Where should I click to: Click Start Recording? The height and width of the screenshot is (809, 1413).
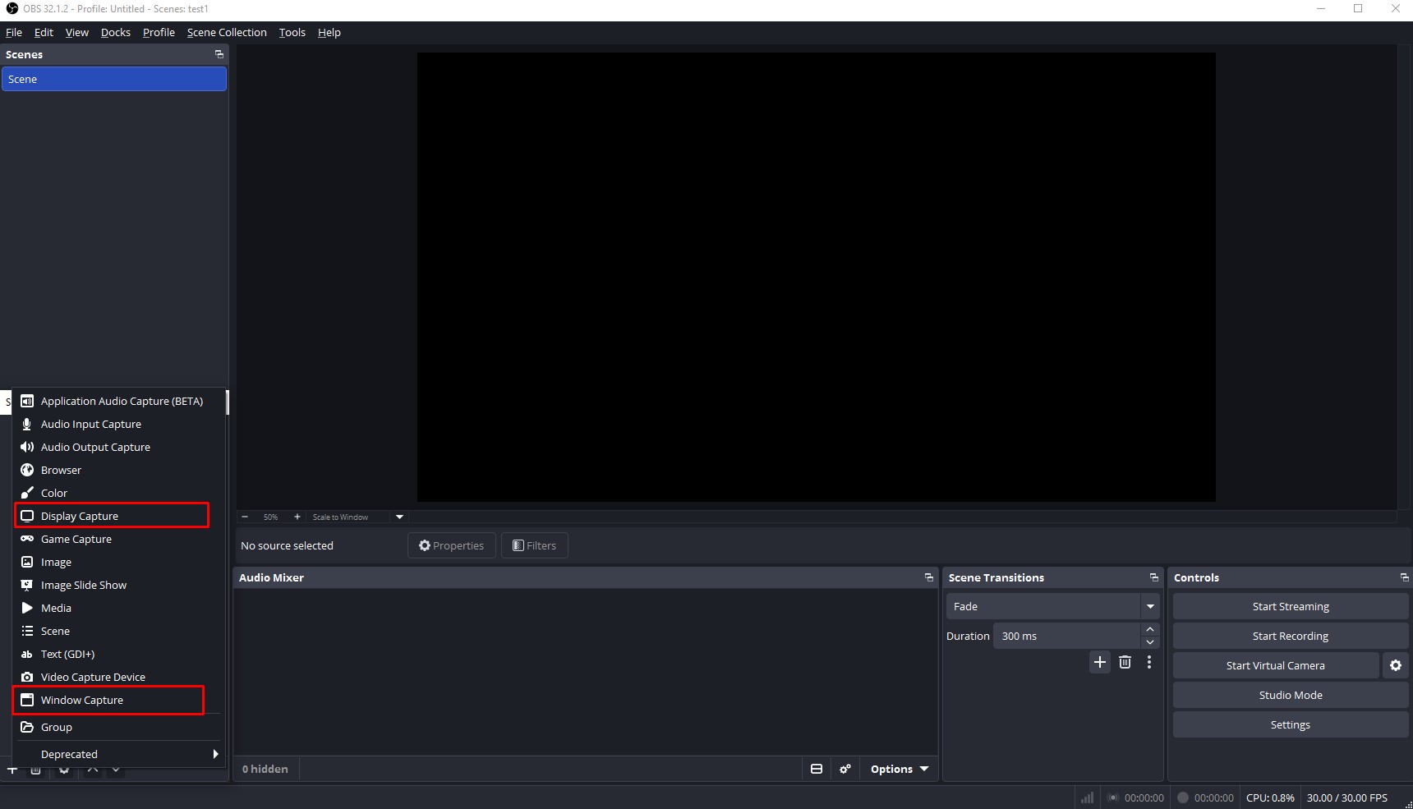[x=1291, y=636]
